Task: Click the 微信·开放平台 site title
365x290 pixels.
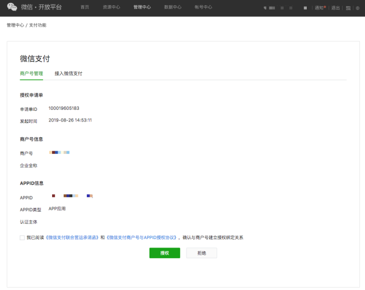Action: (41, 7)
